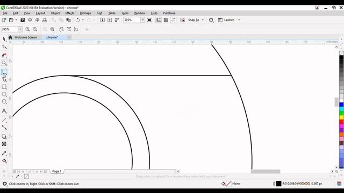344x193 pixels.
Task: Select the Color Eyedropper tool
Action: (x=4, y=153)
